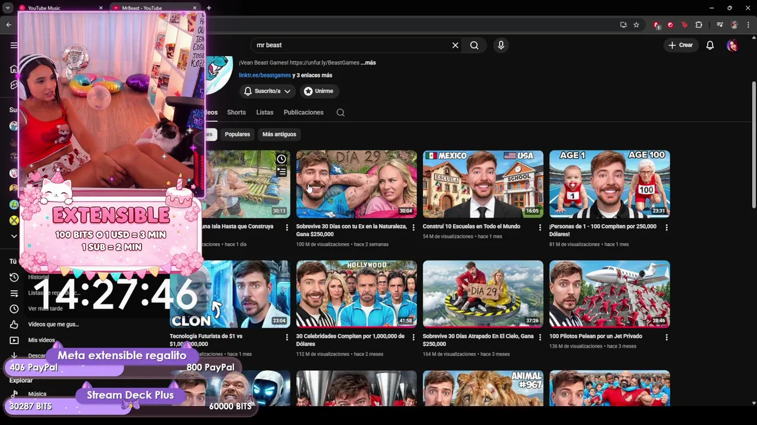This screenshot has width=757, height=425.
Task: Open the Chrome extensions puzzle icon
Action: pos(698,25)
